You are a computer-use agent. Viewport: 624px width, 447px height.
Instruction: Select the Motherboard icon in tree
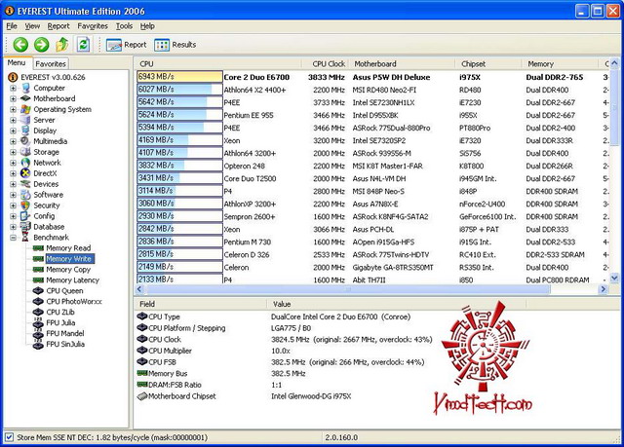point(25,98)
